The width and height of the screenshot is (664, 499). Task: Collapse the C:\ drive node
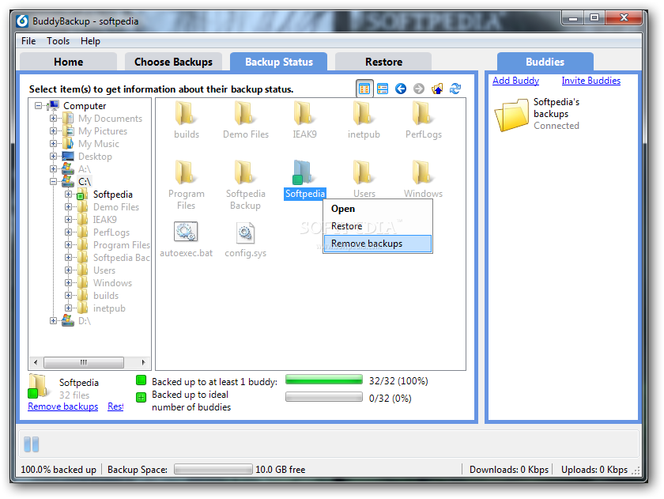53,181
